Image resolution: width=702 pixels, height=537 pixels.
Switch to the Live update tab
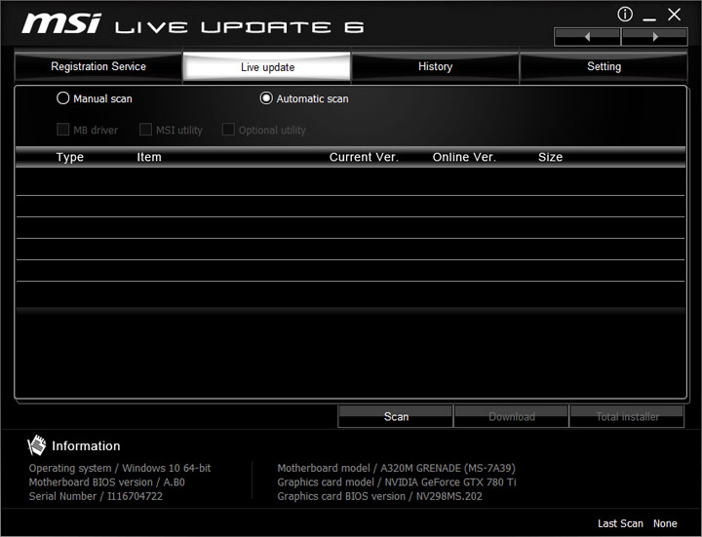click(x=267, y=67)
